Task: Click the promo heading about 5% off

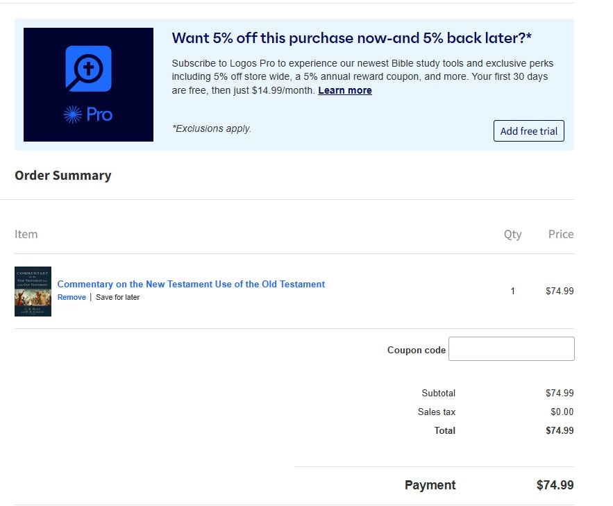Action: [x=351, y=38]
